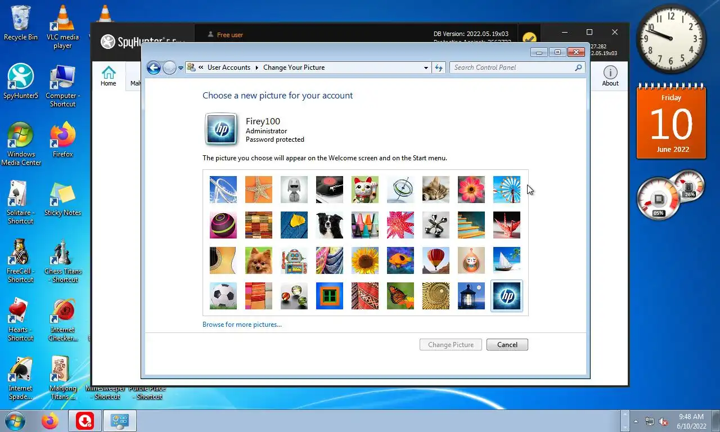720x432 pixels.
Task: Choose the hot air balloon picture
Action: [x=436, y=260]
